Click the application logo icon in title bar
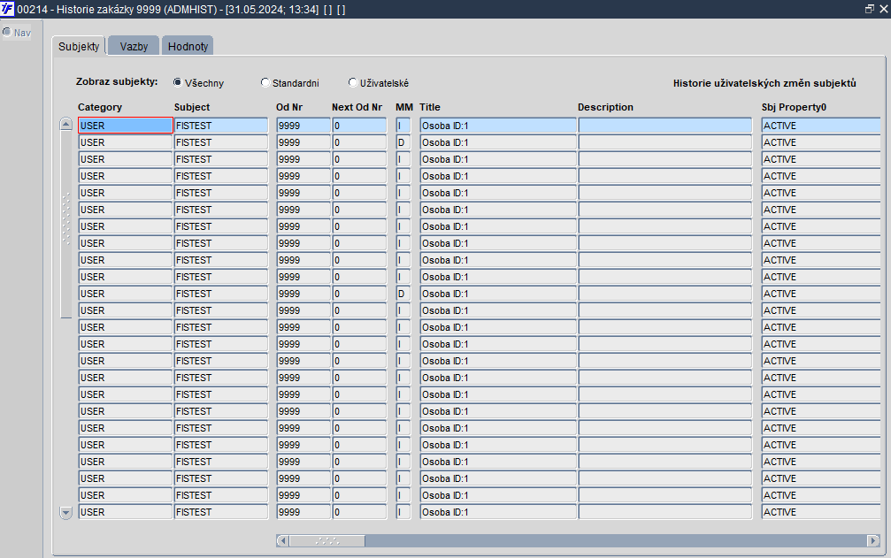891x558 pixels. pos(7,9)
